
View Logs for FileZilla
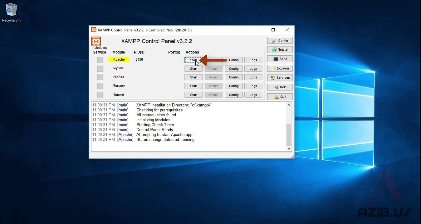[253, 77]
